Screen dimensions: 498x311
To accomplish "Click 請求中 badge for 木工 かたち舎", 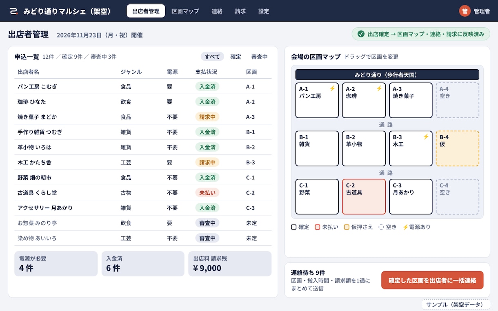I will 207,162.
